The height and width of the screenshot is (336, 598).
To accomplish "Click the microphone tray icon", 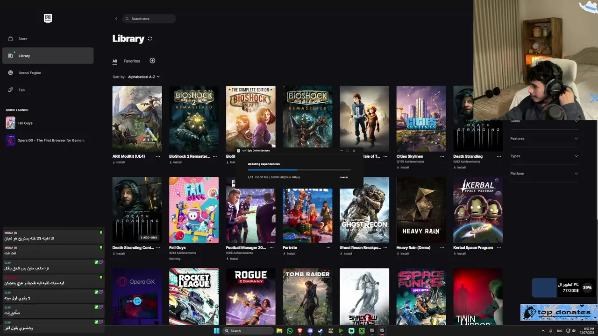I will (x=551, y=331).
